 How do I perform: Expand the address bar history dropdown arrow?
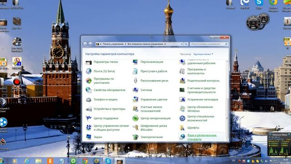pos(182,44)
